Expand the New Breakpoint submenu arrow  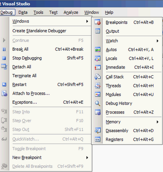pyautogui.click(x=87, y=158)
